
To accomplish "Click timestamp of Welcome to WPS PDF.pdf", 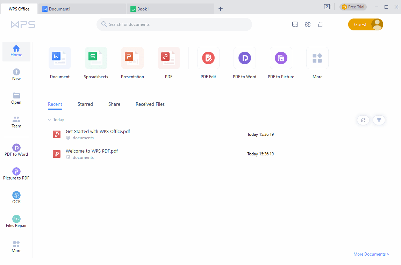I will click(260, 154).
